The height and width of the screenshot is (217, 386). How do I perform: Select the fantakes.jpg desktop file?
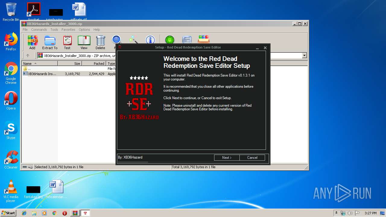click(x=33, y=192)
